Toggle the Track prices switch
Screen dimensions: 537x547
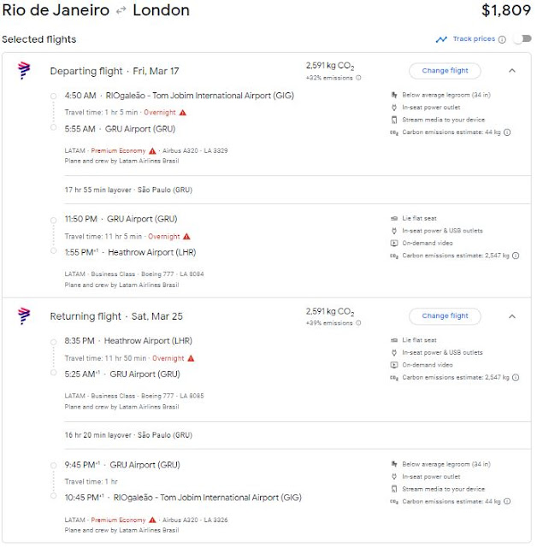pyautogui.click(x=521, y=39)
